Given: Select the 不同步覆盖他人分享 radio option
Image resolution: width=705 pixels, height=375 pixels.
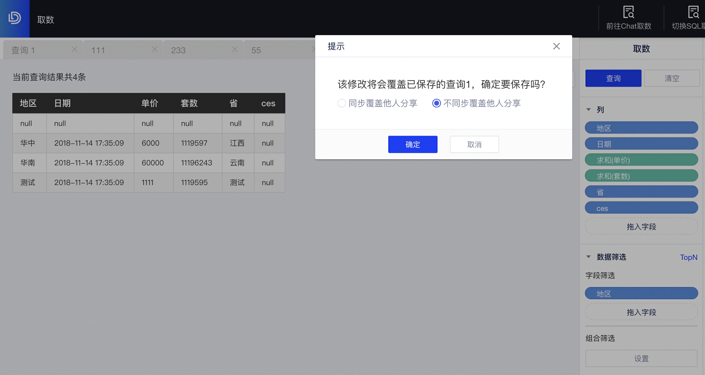Looking at the screenshot, I should (437, 103).
